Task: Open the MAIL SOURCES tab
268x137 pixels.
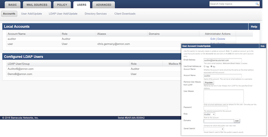Action: tap(37, 5)
